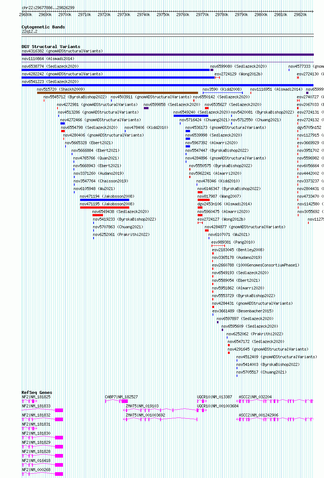The image size is (324, 478).
Task: Click the nsv4513286 gnomAD variant label
Action: (x=98, y=112)
